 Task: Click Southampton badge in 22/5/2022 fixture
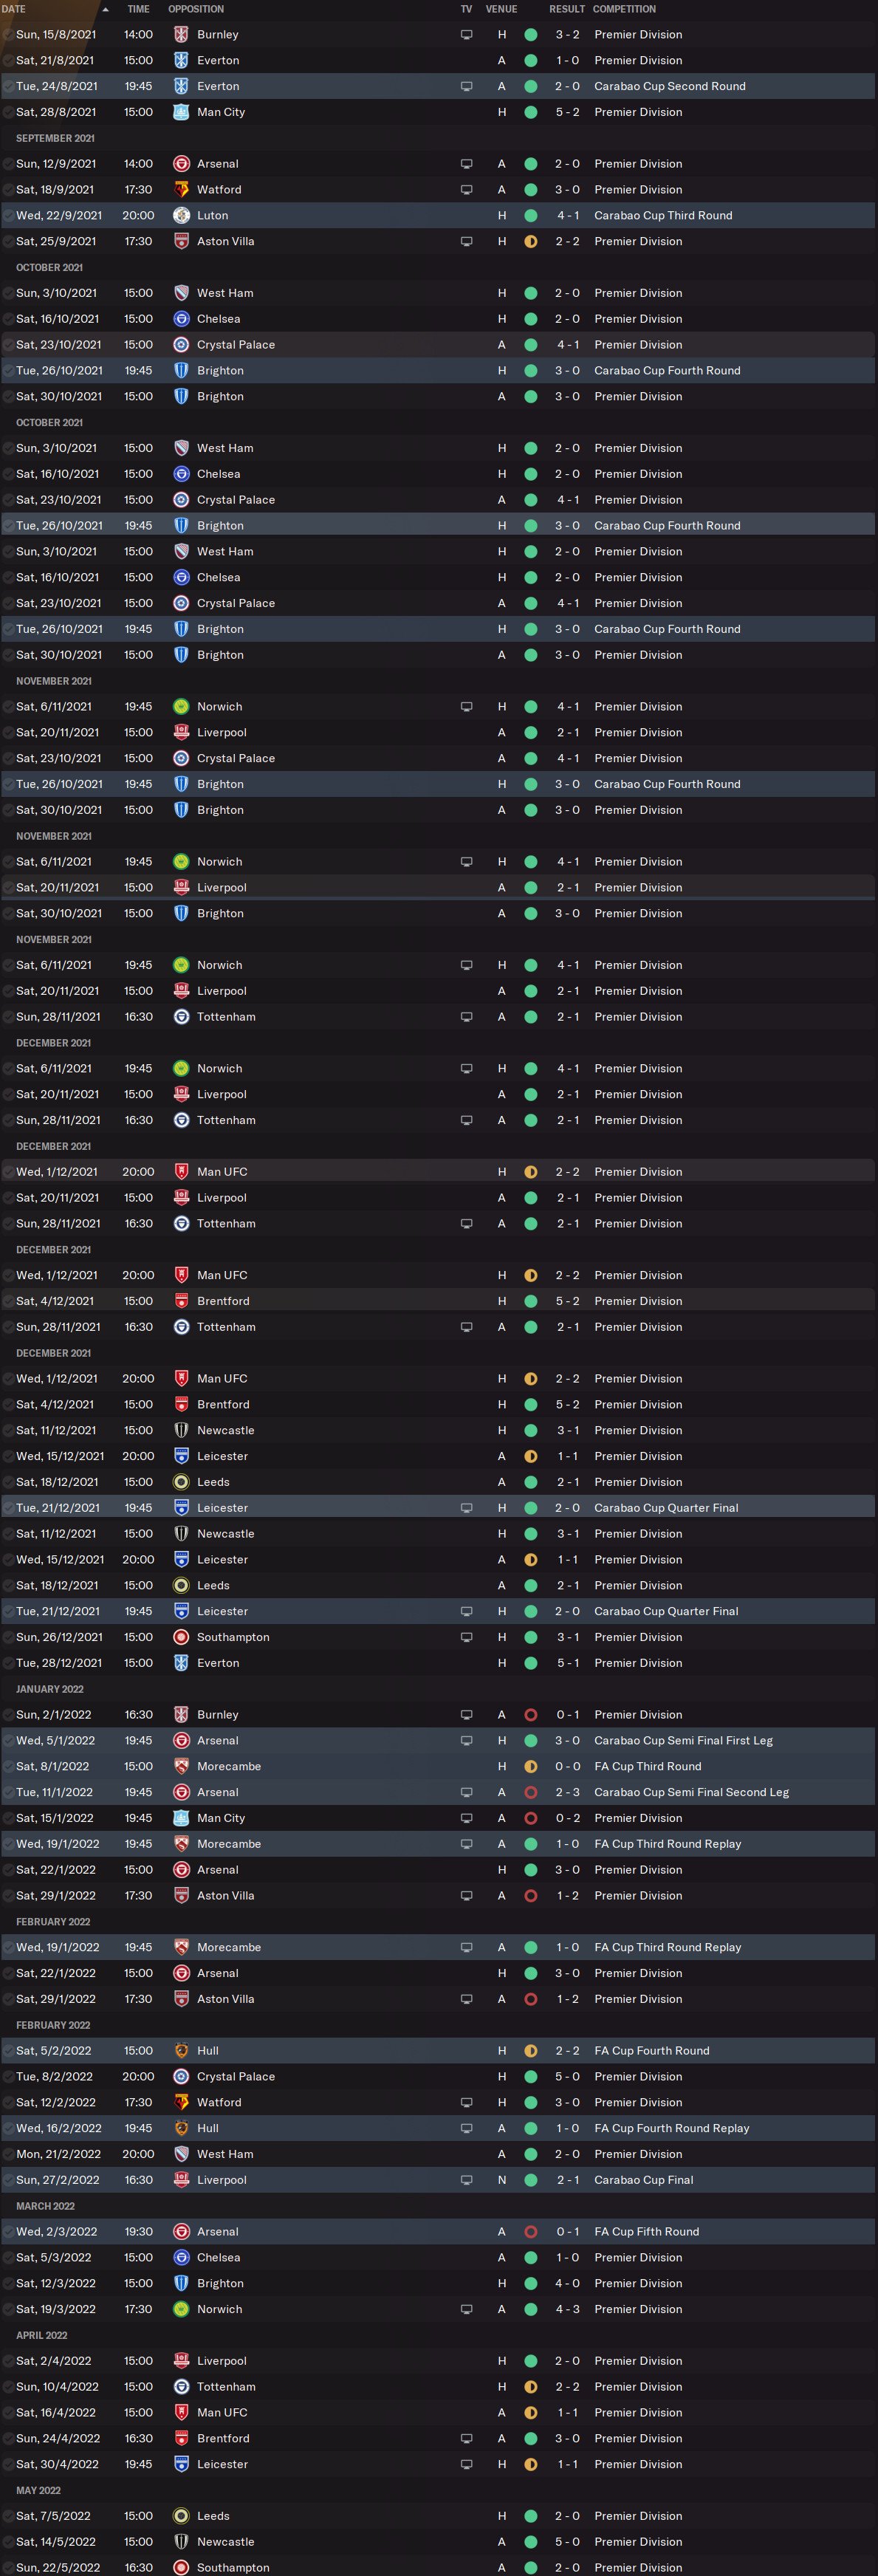coord(181,2567)
